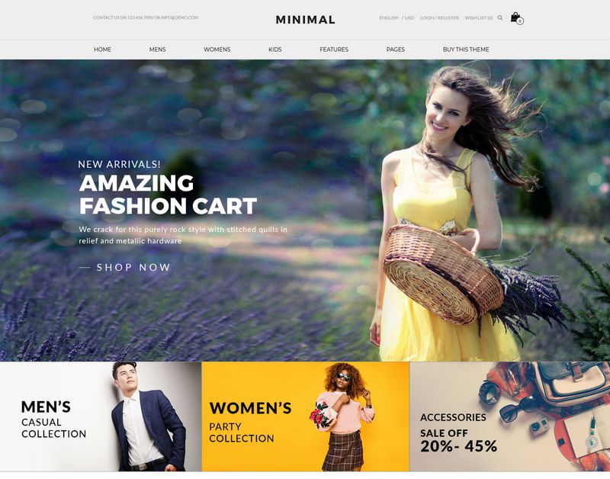Click the SHOP NOW button
This screenshot has height=479, width=610.
point(125,267)
